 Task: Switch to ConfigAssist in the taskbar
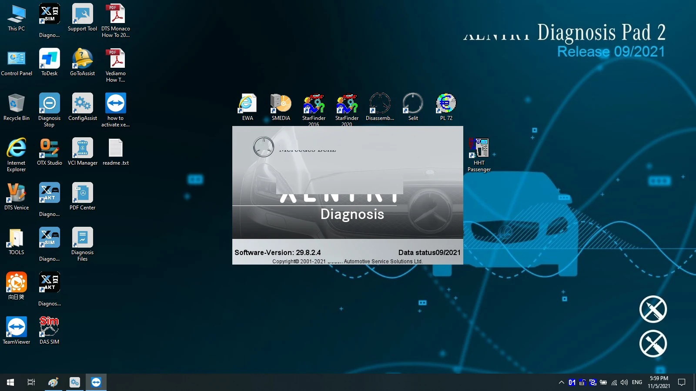point(75,382)
